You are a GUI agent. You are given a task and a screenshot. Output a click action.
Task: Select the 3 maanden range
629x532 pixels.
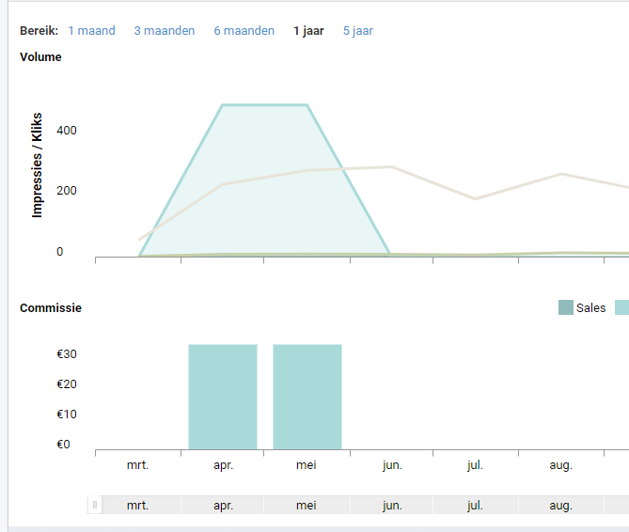[x=165, y=31]
